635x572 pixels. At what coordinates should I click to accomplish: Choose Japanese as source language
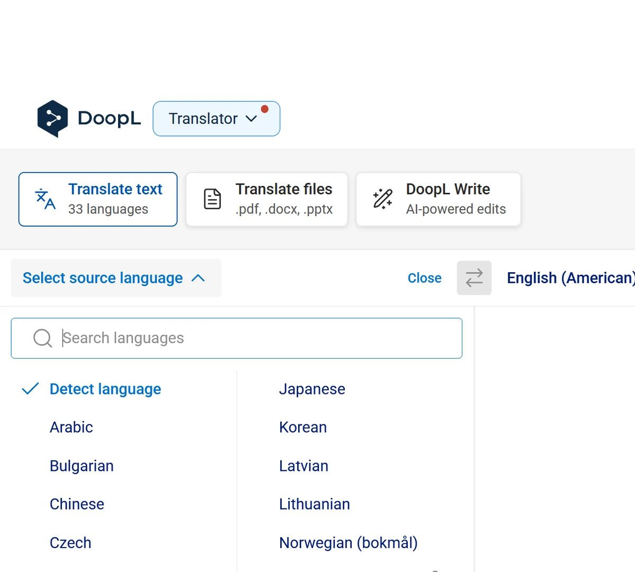(x=312, y=389)
